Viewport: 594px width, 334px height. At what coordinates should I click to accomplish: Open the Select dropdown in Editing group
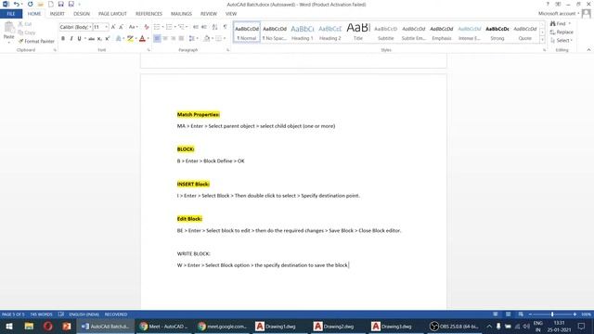(x=562, y=41)
